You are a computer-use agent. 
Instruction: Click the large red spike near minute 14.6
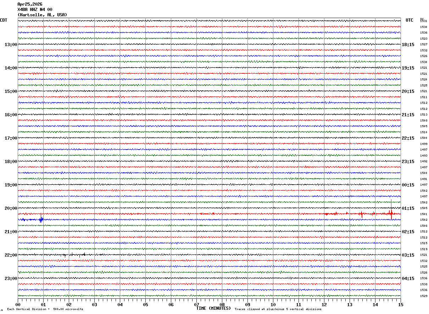tap(391, 213)
